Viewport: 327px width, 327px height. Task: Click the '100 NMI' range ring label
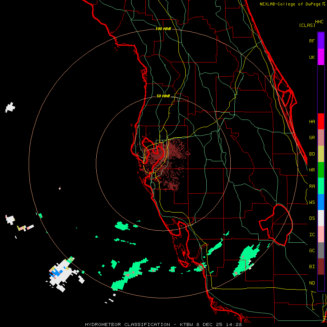click(163, 29)
